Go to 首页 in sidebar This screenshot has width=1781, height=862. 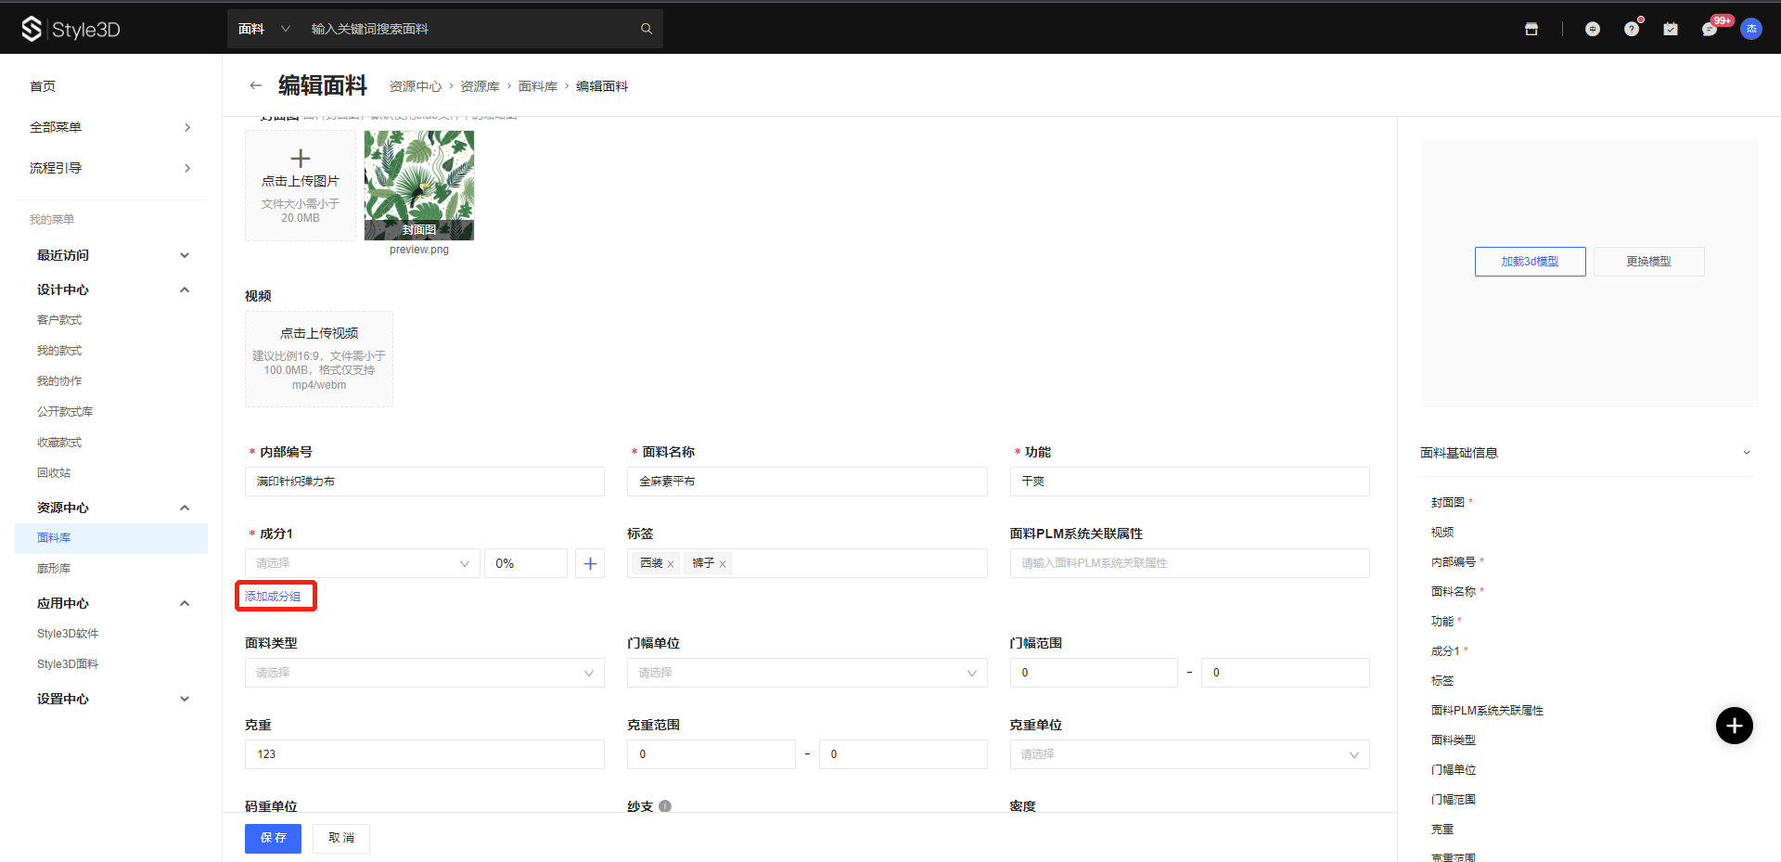point(43,86)
